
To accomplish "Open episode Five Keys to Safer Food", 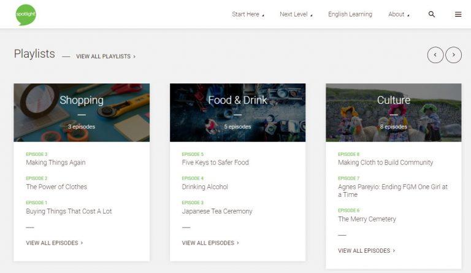I will coord(215,163).
